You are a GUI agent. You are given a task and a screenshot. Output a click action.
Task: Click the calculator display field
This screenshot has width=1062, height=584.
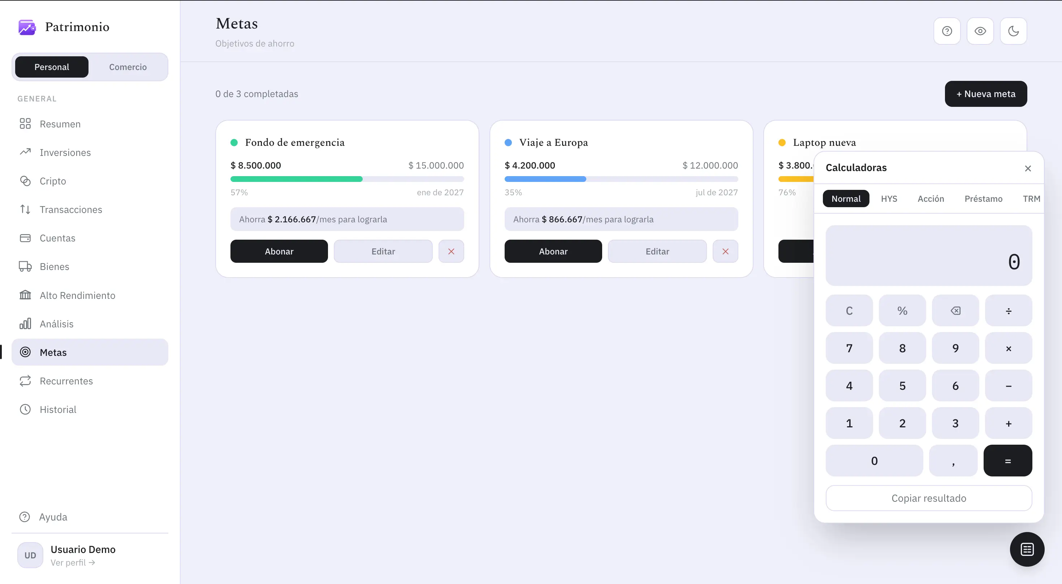point(929,255)
